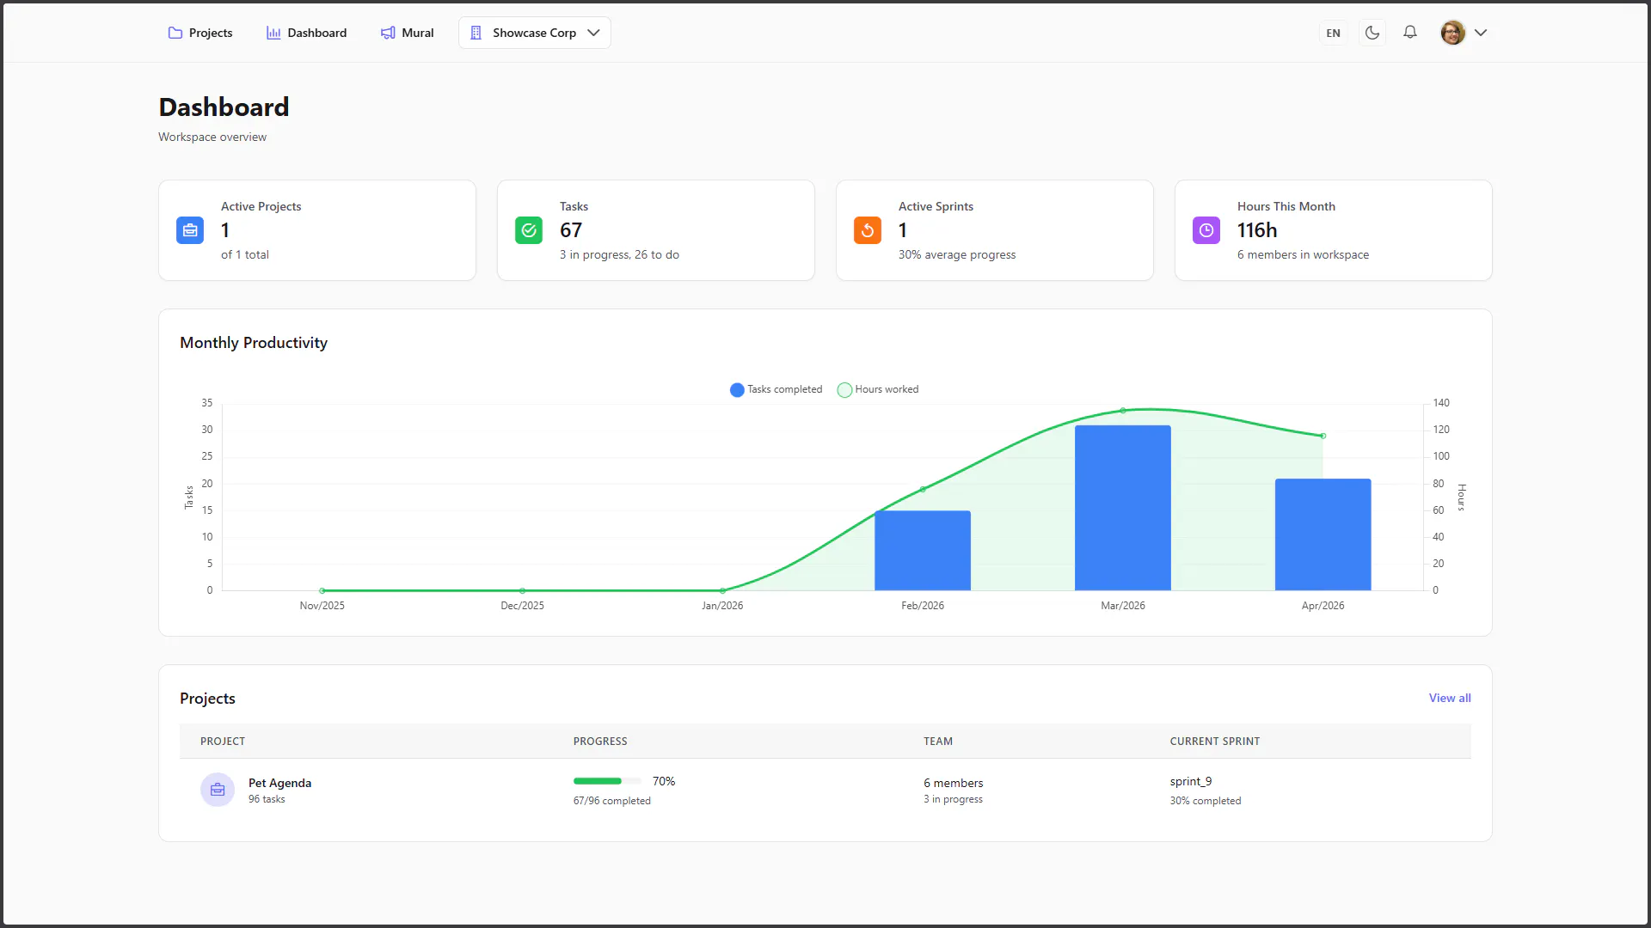Click the purple clock Hours icon
The height and width of the screenshot is (928, 1651).
coord(1206,230)
